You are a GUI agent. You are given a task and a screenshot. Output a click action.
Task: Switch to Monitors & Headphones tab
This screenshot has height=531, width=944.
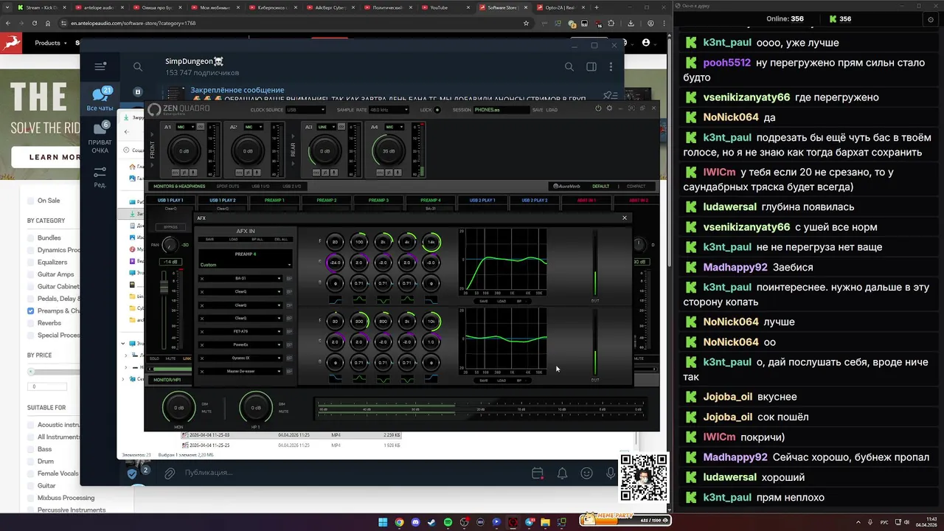179,186
